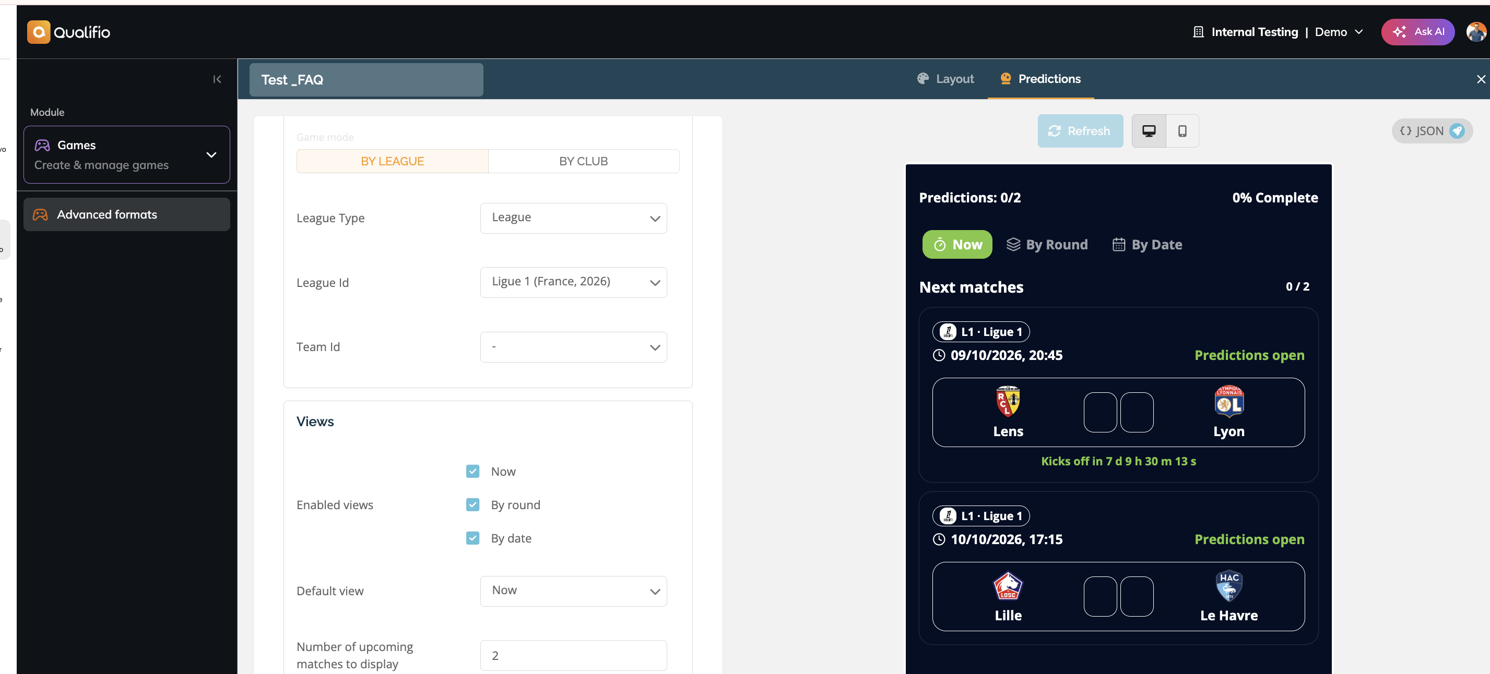The width and height of the screenshot is (1490, 674).
Task: Click Lens home score box
Action: point(1099,412)
